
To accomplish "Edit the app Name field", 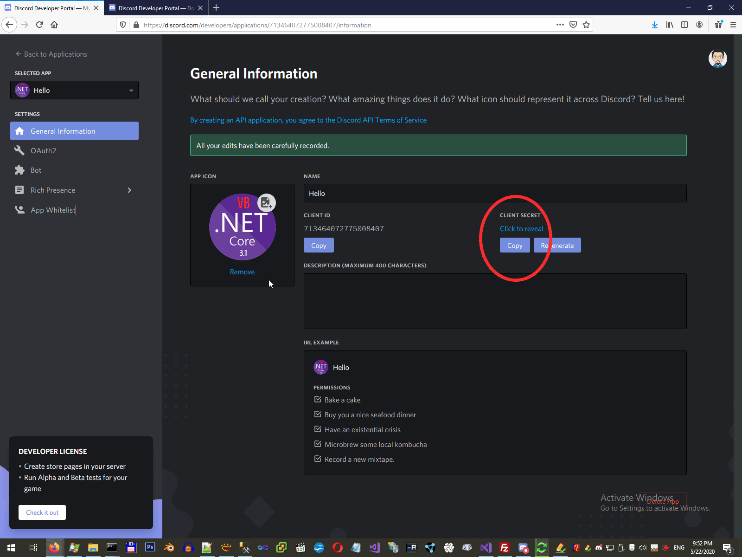I will click(x=495, y=193).
